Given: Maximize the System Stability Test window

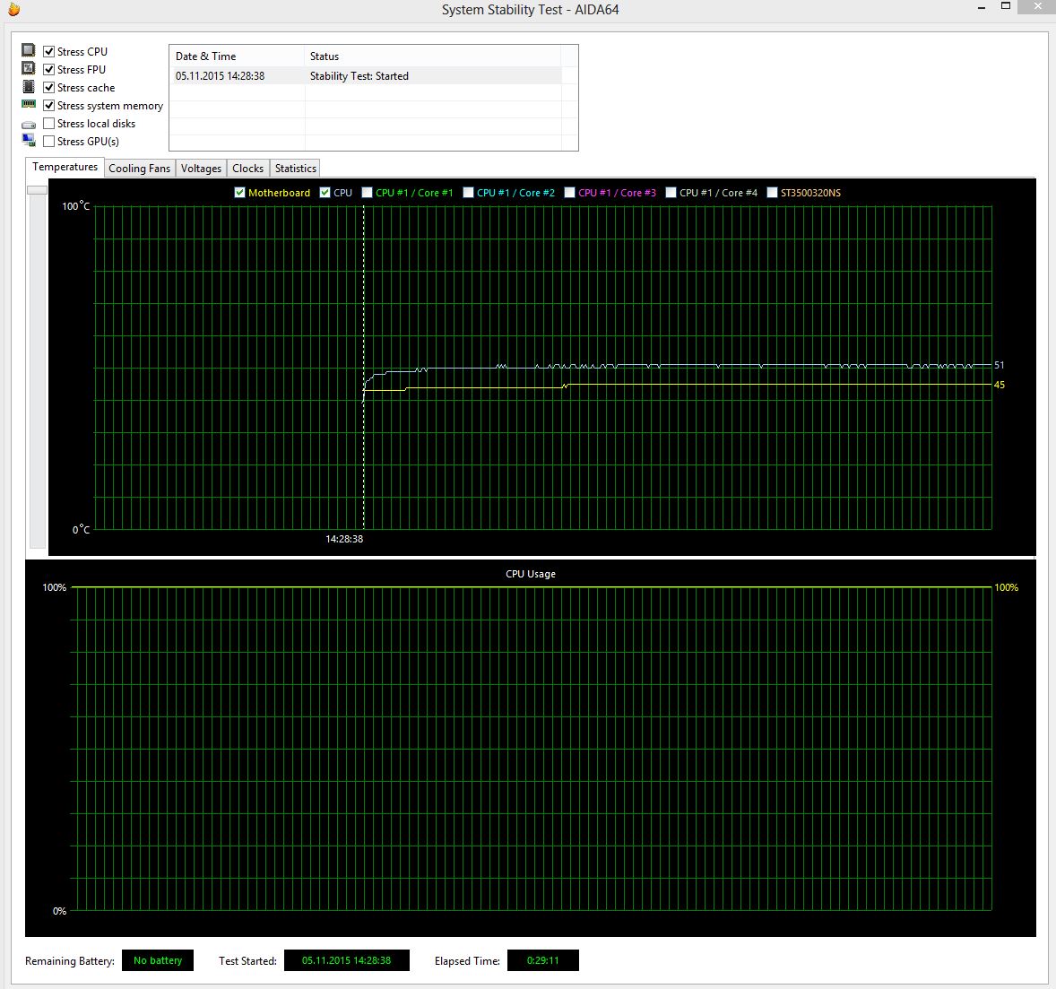Looking at the screenshot, I should click(1006, 6).
